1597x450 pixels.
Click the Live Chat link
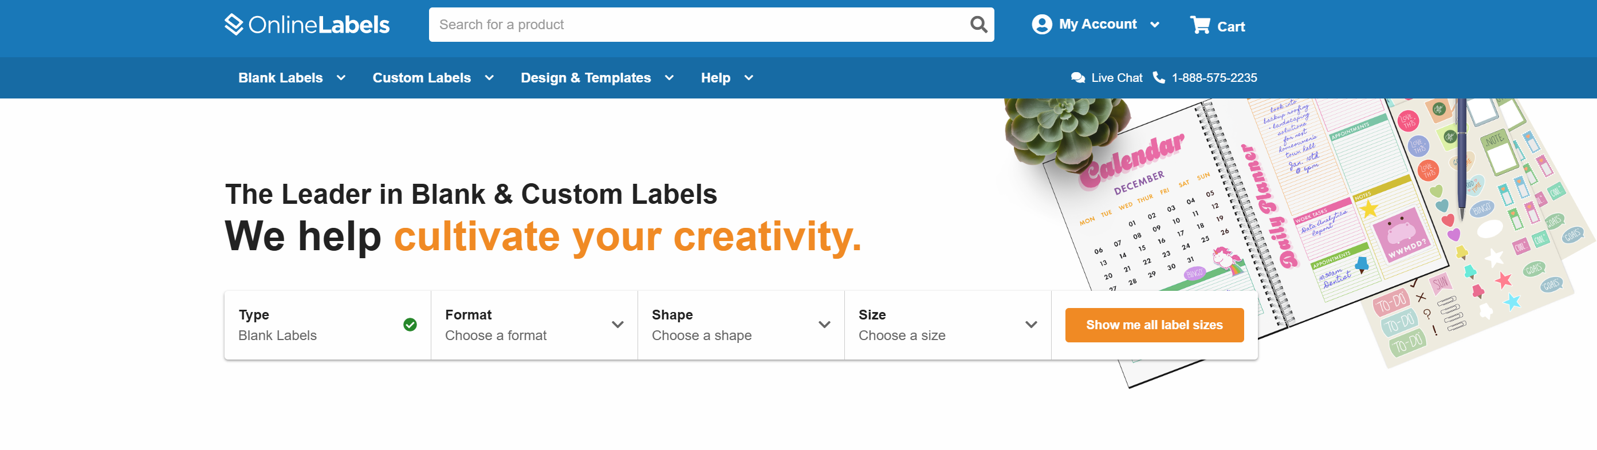coord(1116,78)
